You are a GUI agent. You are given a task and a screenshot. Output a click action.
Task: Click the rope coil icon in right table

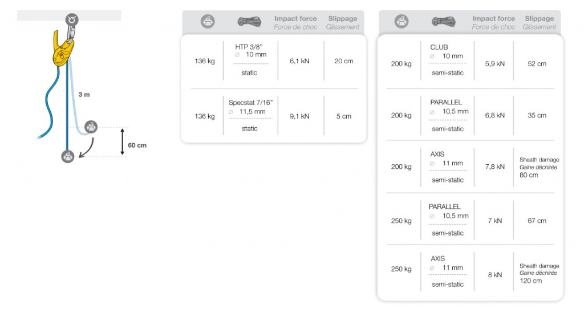tap(444, 22)
